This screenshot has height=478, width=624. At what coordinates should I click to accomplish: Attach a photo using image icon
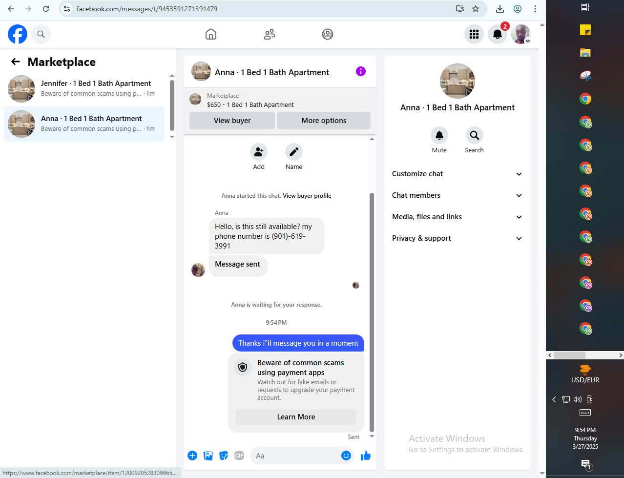tap(208, 456)
